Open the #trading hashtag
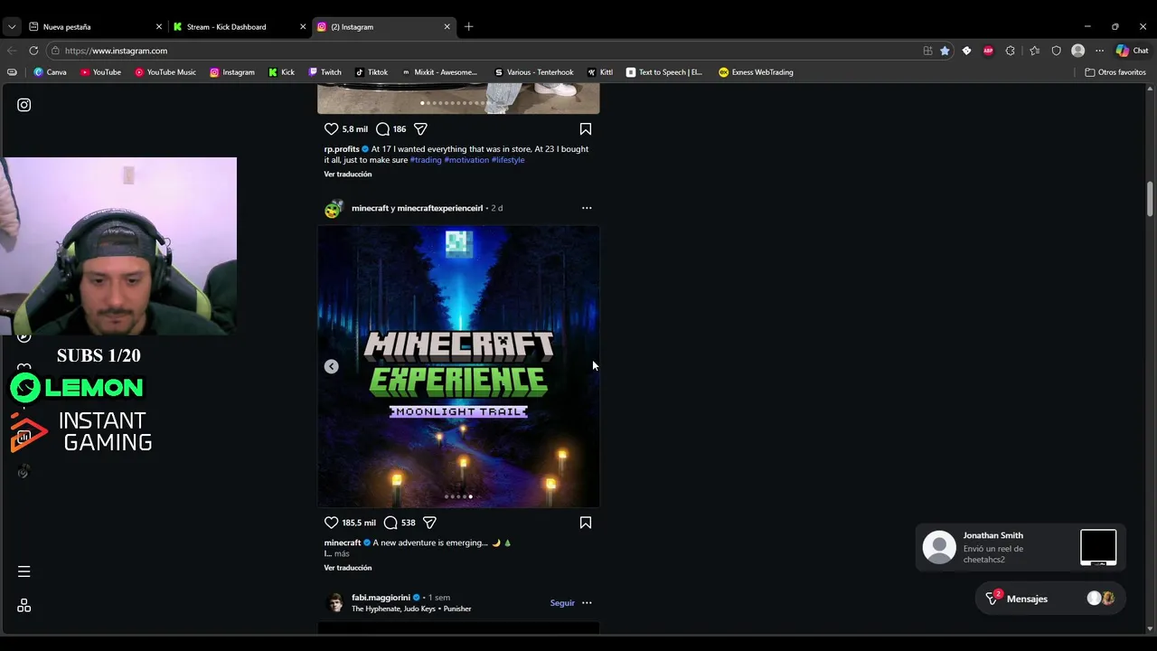 (426, 160)
